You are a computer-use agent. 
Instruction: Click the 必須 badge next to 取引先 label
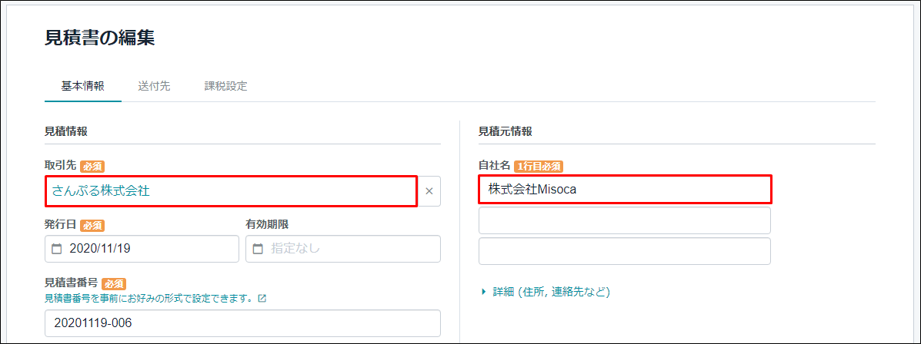tap(92, 167)
